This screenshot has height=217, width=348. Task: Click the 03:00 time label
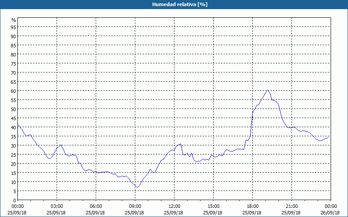click(x=57, y=207)
